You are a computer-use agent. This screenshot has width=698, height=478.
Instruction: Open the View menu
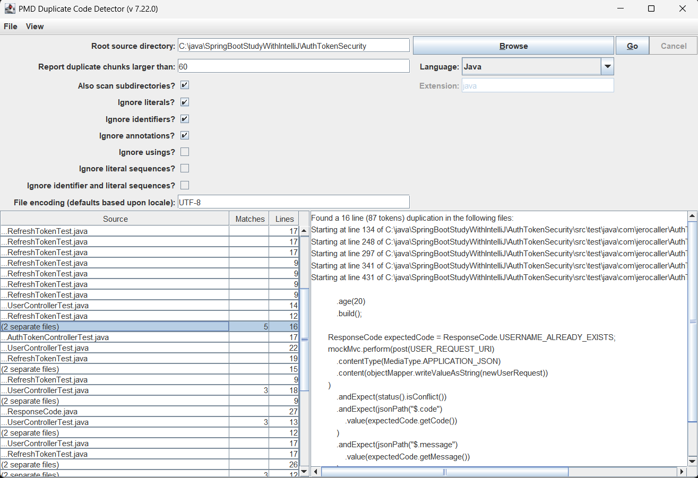click(35, 27)
